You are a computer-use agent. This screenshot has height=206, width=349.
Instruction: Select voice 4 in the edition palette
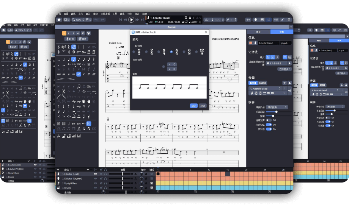pos(78,33)
